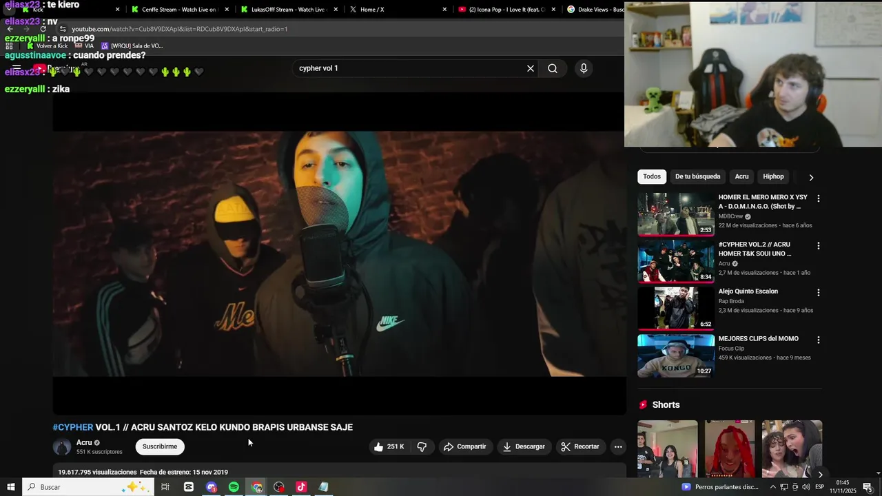Open Spotify from the taskbar

234,487
